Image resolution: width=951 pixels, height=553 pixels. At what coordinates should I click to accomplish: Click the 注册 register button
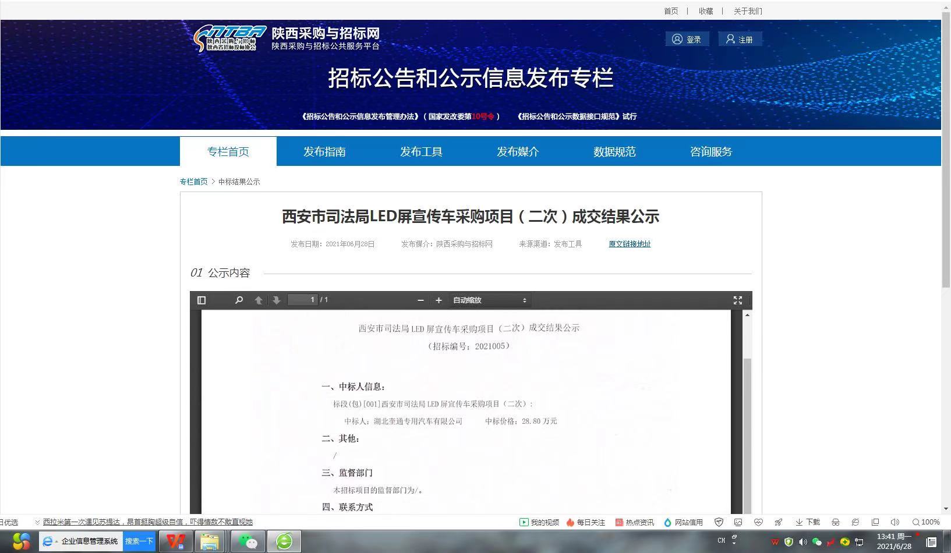(x=740, y=40)
